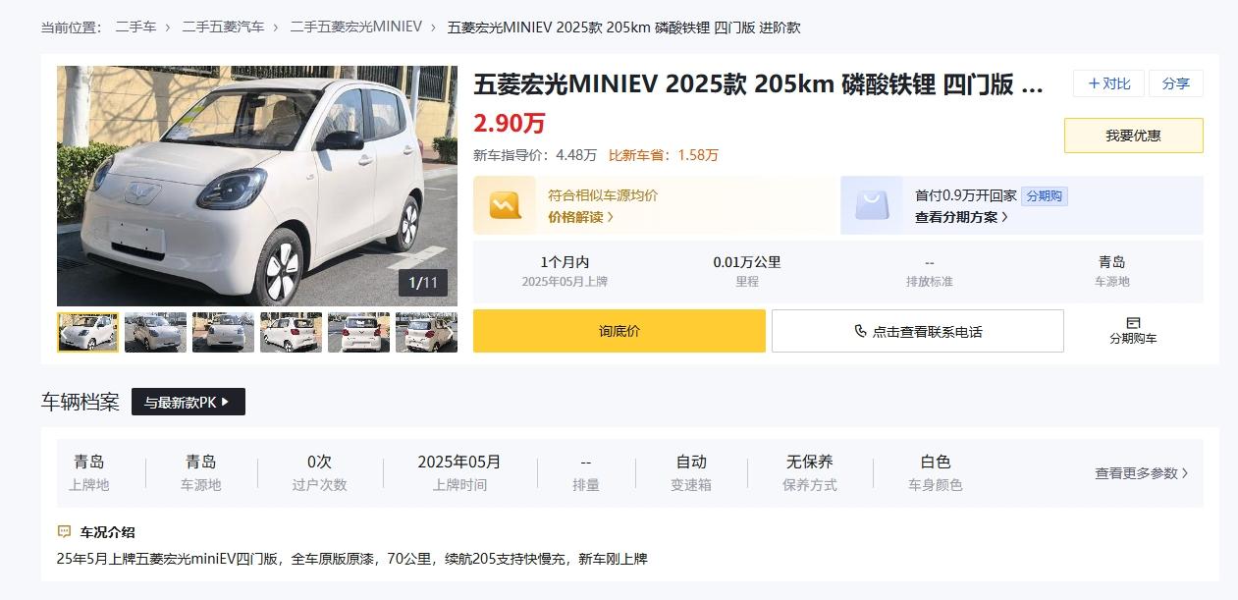Open 二手五菱宏光MINIEV breadcrumb link
The image size is (1238, 600).
click(355, 27)
